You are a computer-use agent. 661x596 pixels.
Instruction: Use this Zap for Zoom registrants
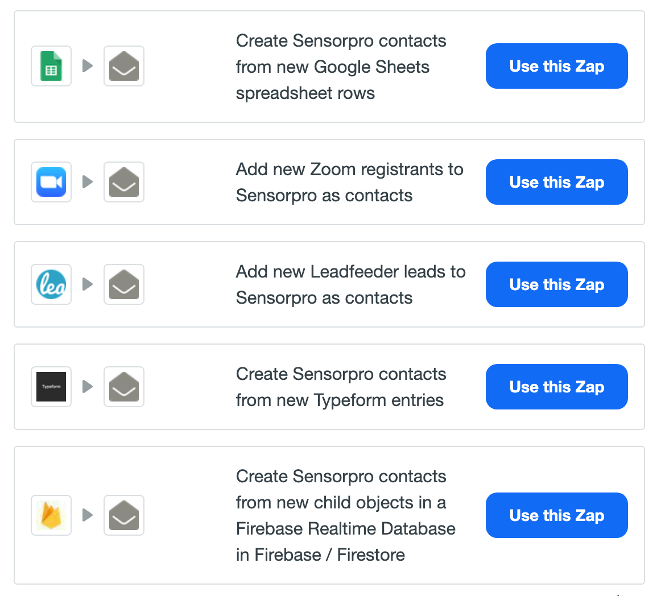pos(556,182)
